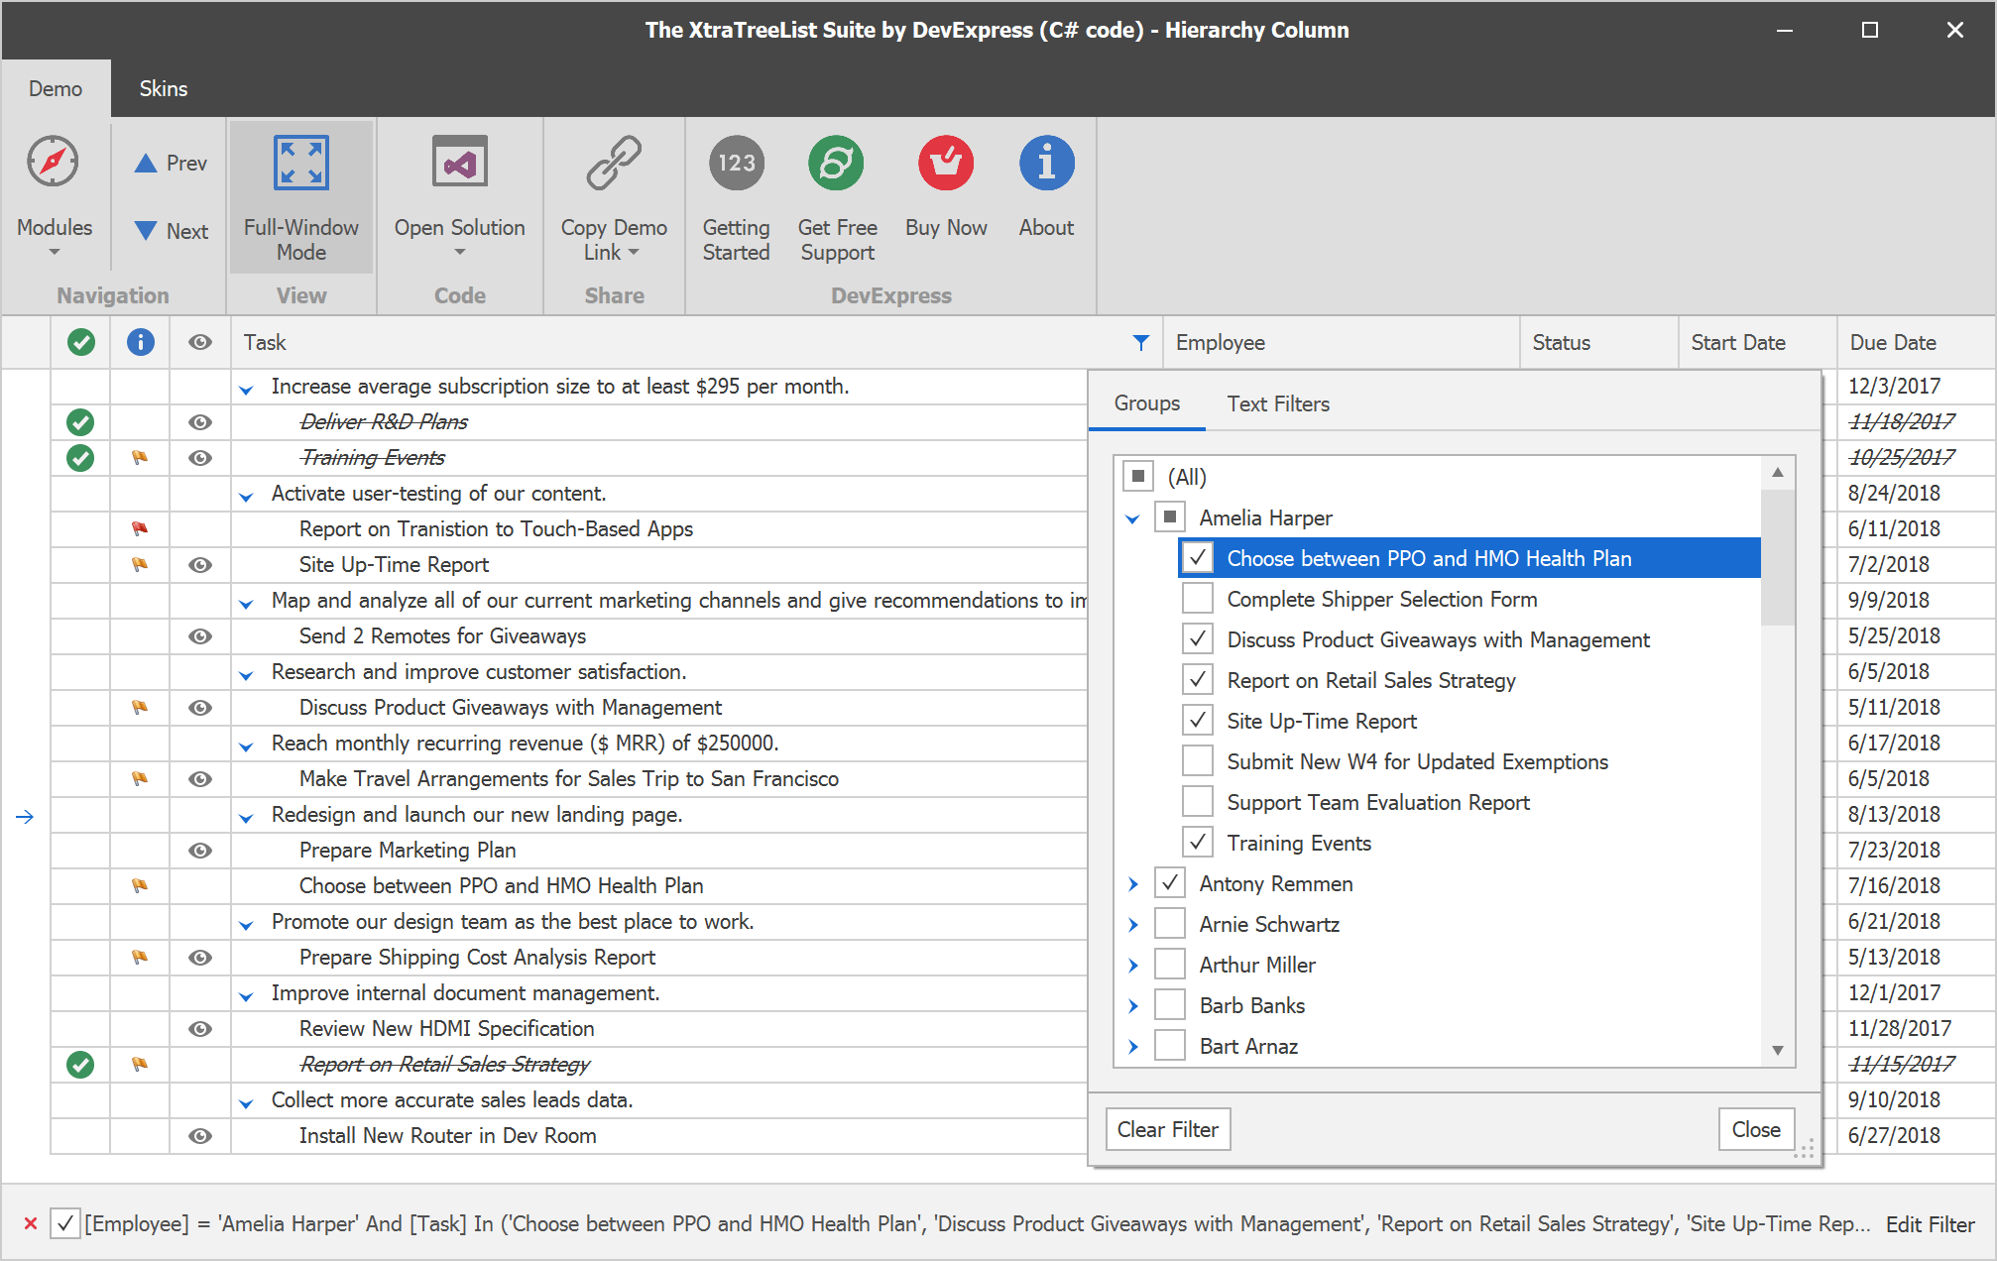Viewport: 1997px width, 1261px height.
Task: Click the Task column filter funnel icon
Action: coord(1140,342)
